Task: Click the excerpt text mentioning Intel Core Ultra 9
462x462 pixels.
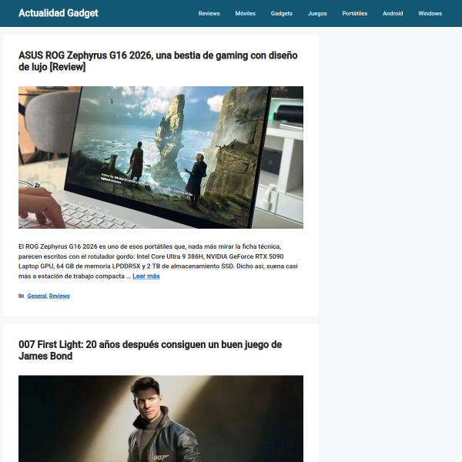Action: tap(158, 261)
